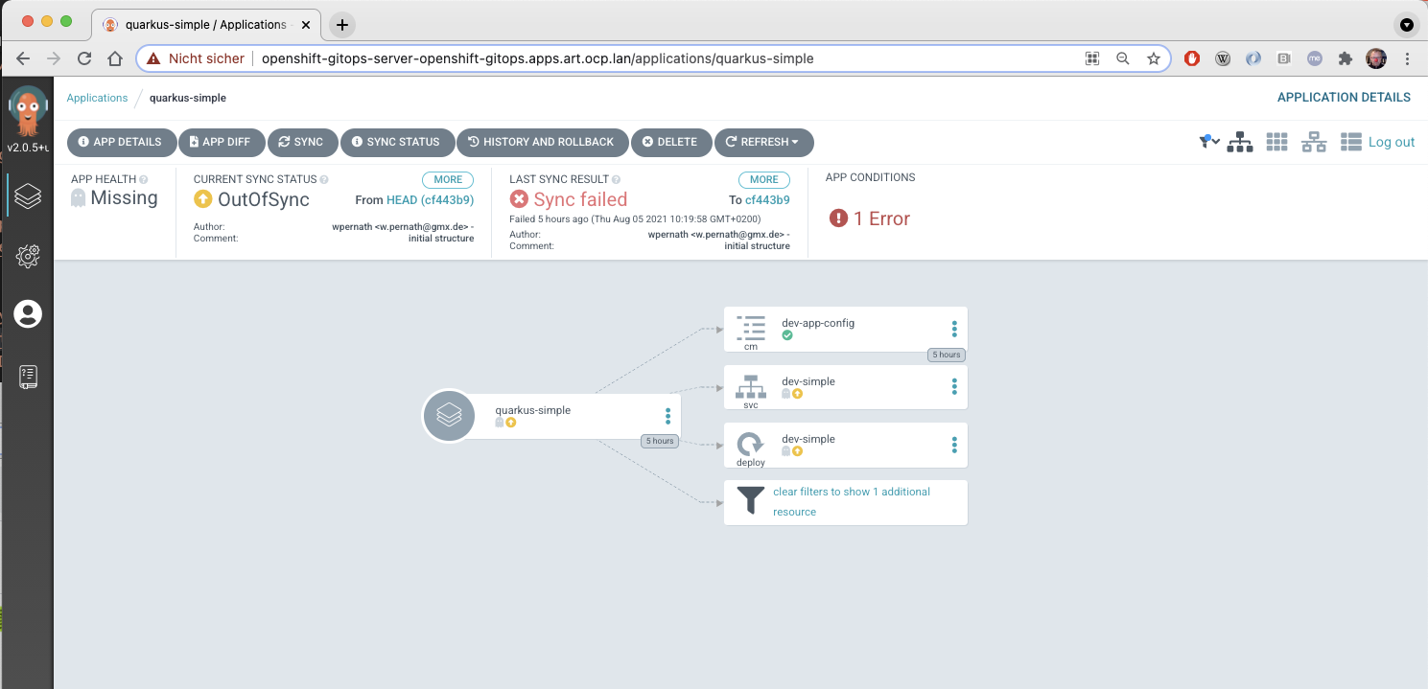The width and height of the screenshot is (1428, 689).
Task: Open kebab menu for dev-app-config node
Action: coord(954,329)
